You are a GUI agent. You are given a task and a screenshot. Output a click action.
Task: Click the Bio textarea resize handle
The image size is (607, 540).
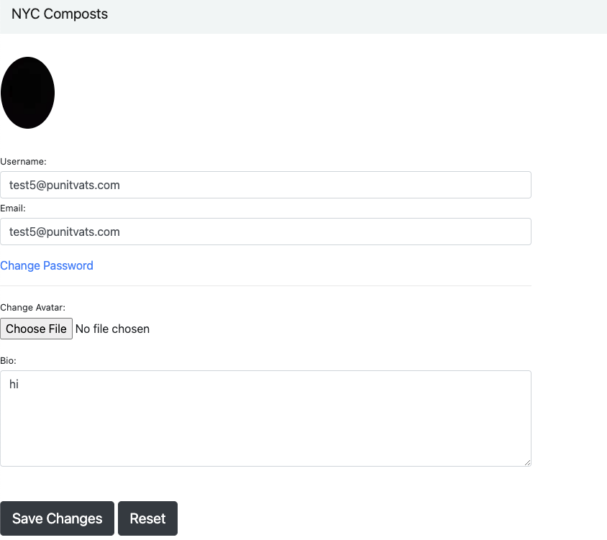click(527, 462)
